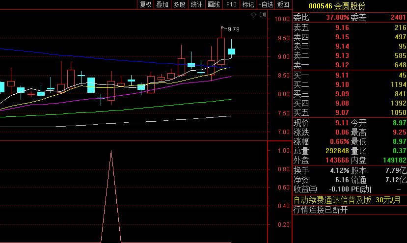The width and height of the screenshot is (407, 243).
Task: Click 买二 volume 1194
Action: pos(399,84)
